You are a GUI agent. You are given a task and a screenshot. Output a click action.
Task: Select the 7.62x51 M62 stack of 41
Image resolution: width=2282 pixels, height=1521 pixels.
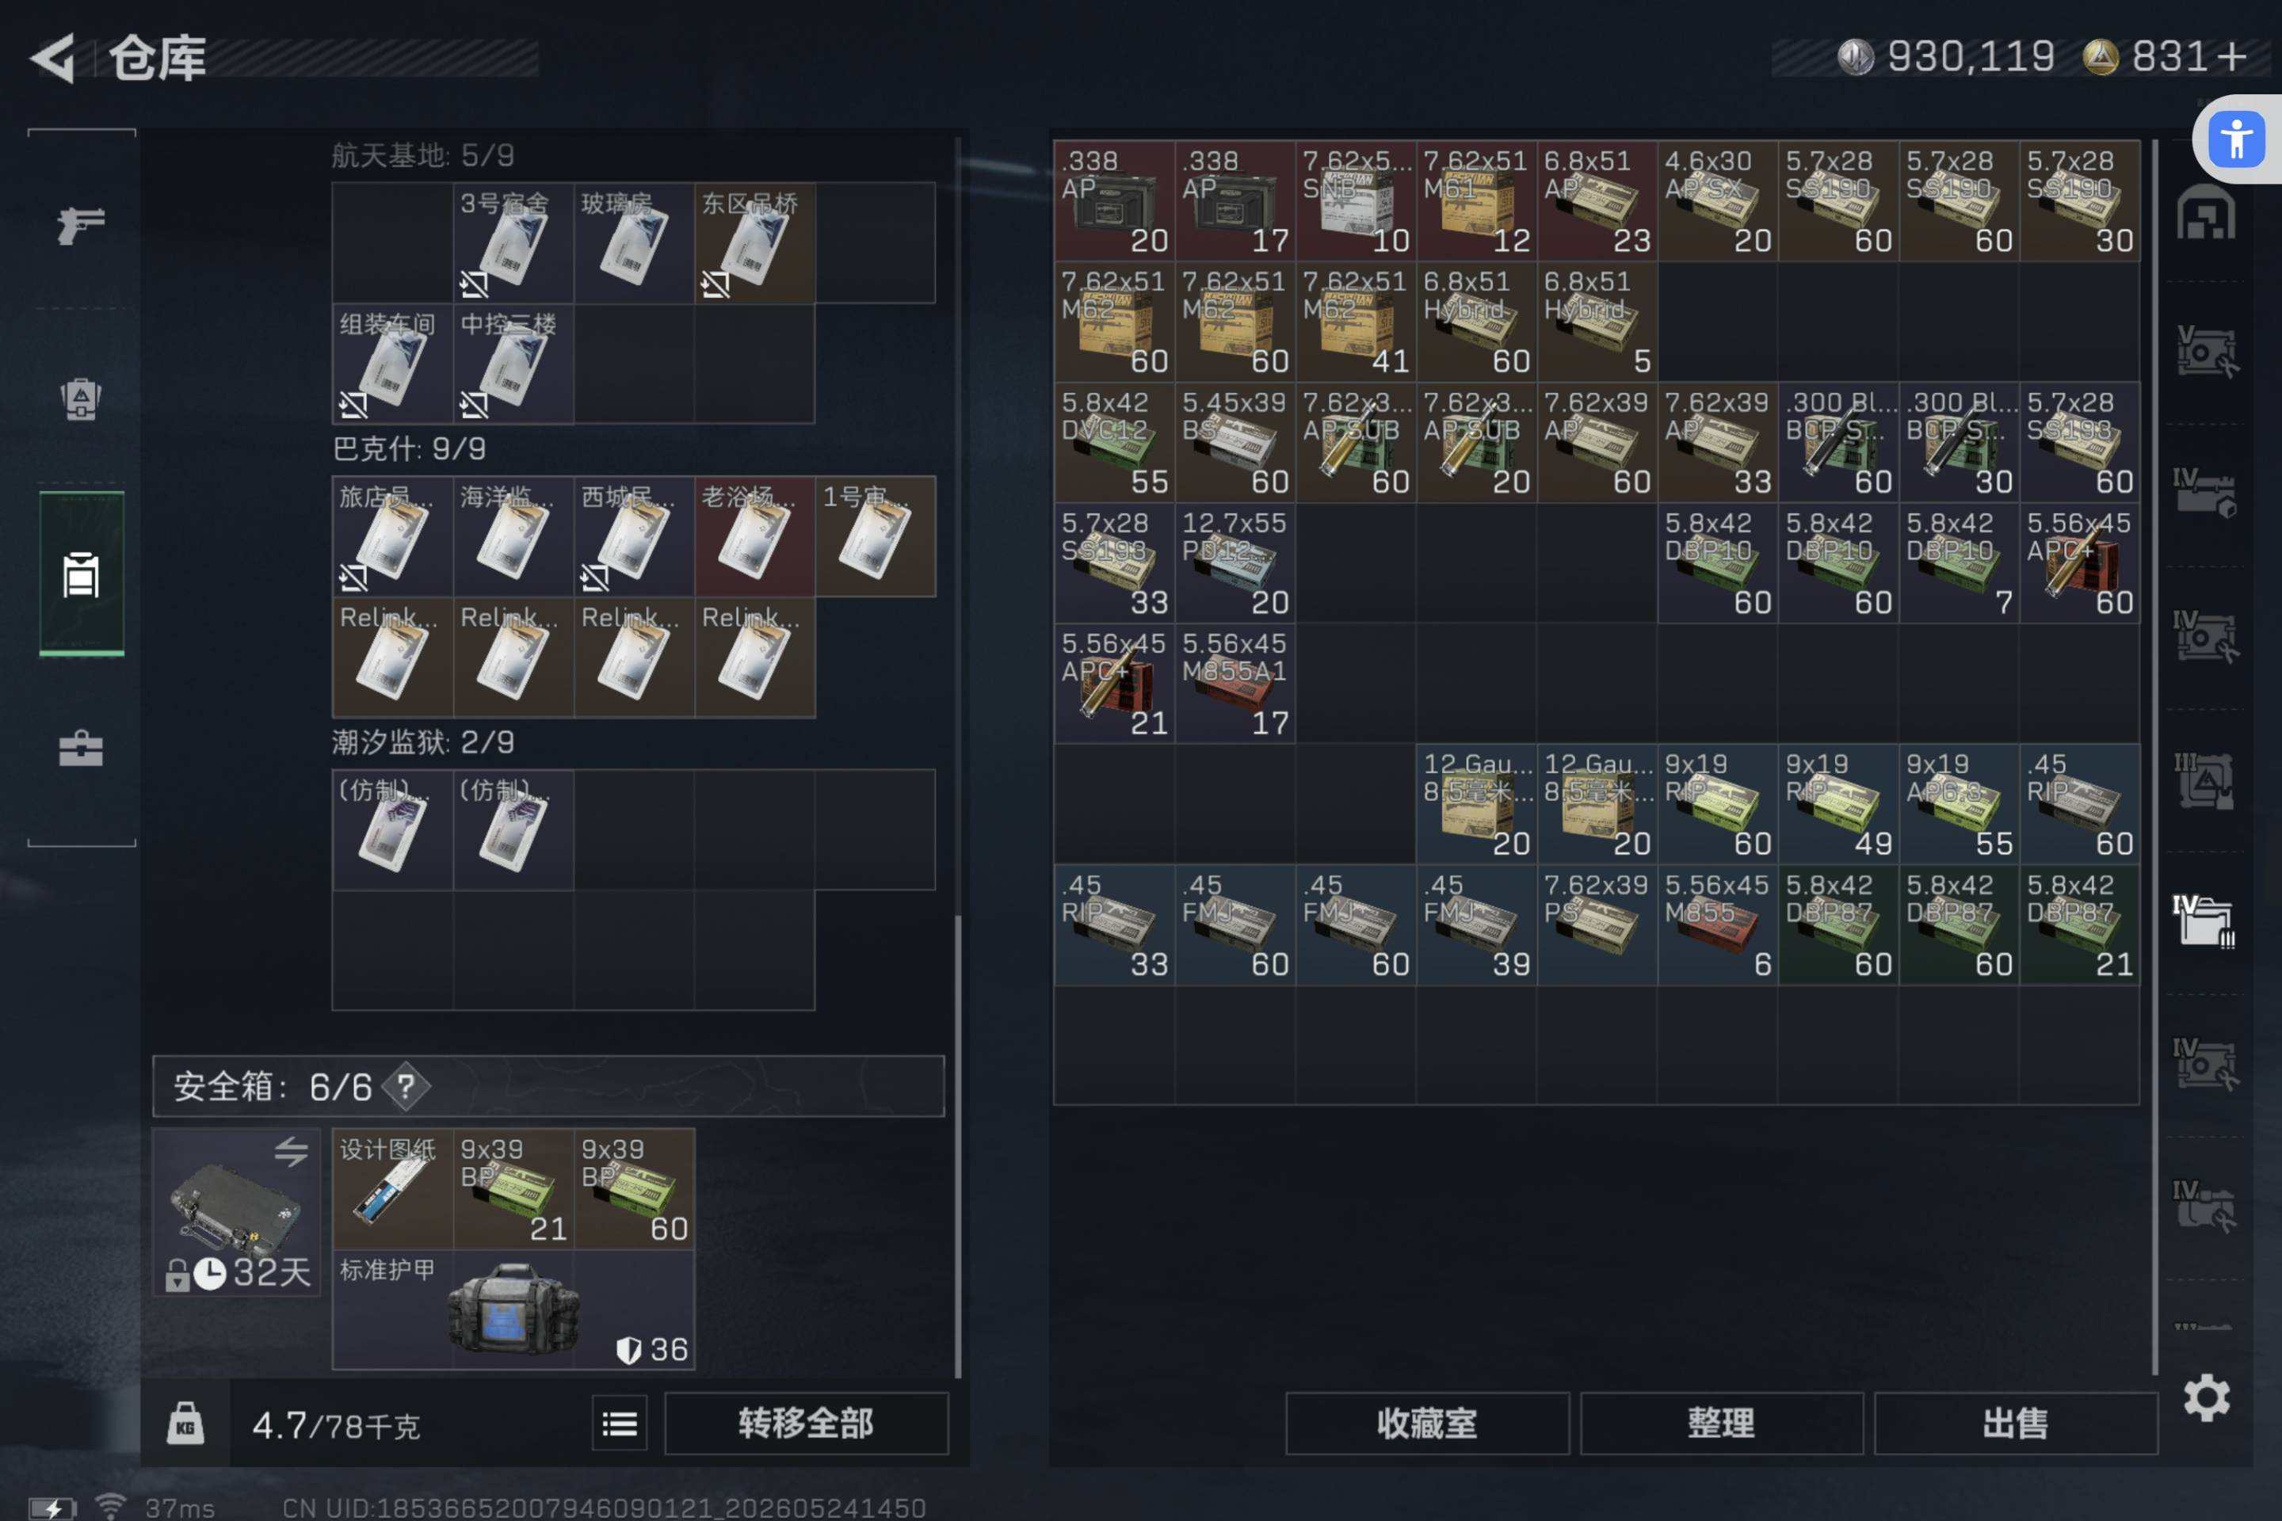tap(1356, 322)
